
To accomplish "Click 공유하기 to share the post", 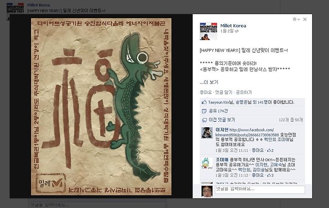I will 244,93.
